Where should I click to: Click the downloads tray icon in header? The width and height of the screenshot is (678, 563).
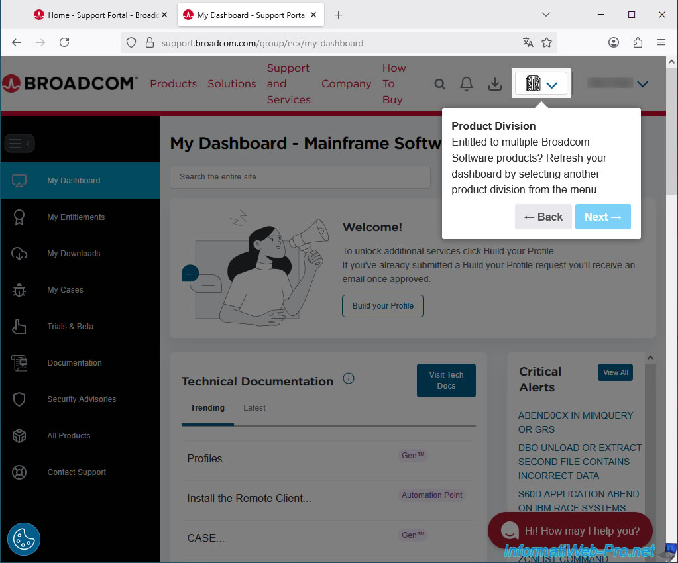click(x=494, y=84)
